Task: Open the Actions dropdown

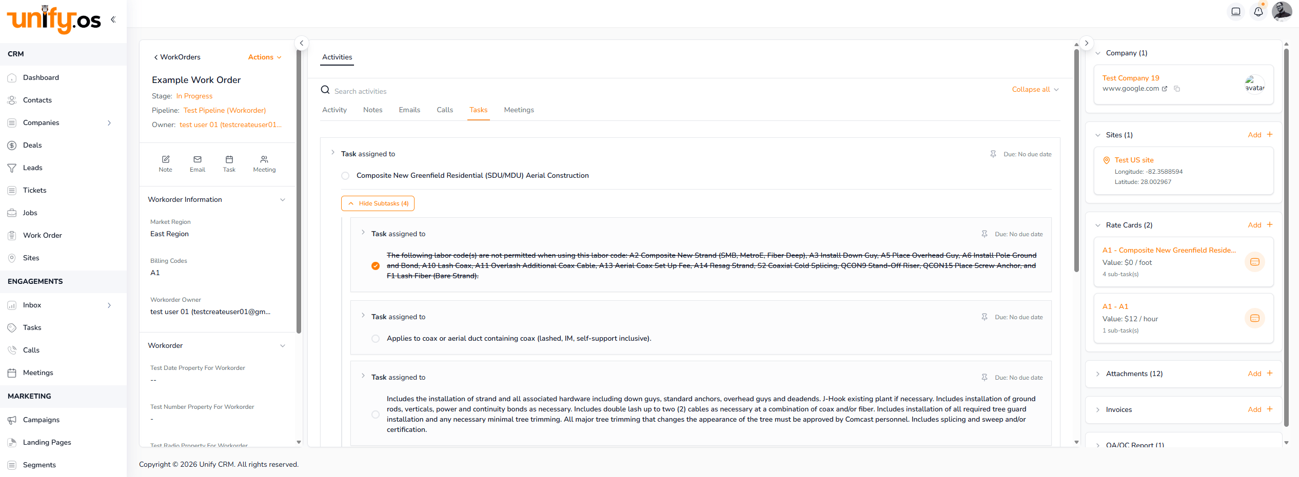Action: point(264,57)
